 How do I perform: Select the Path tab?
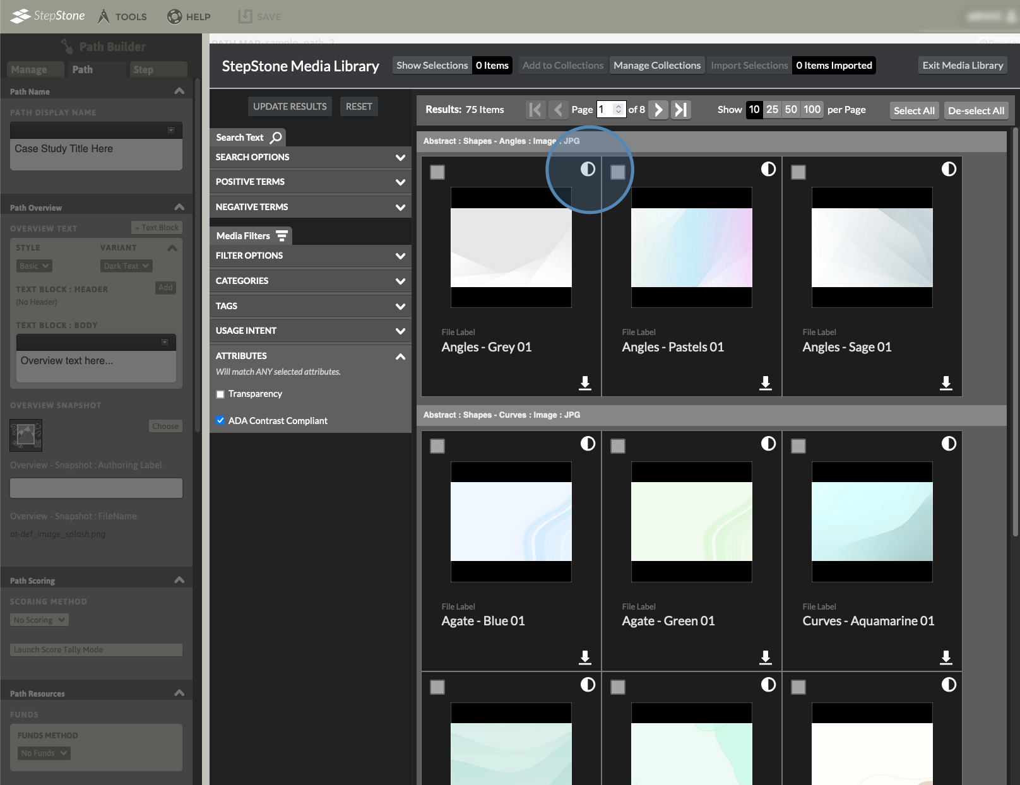pos(97,69)
